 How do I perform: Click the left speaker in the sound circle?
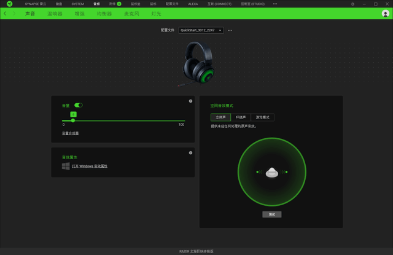[259, 172]
